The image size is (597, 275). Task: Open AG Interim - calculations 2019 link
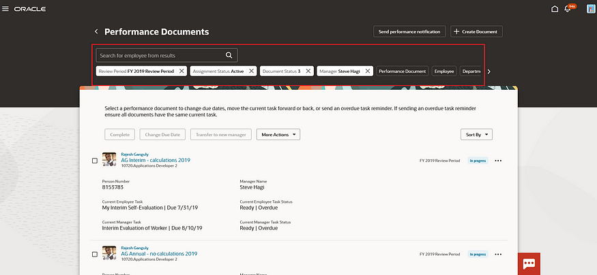(x=155, y=160)
